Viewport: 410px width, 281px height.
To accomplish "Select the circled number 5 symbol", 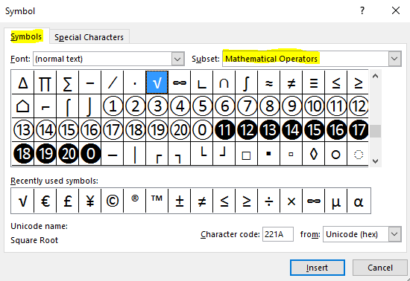I will click(x=202, y=106).
